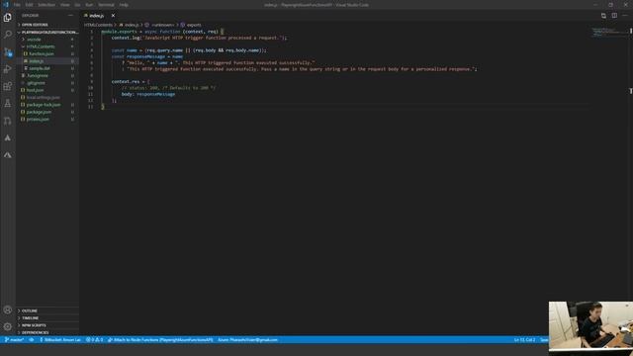Click the minimap code overview
This screenshot has width=633, height=356.
609,32
